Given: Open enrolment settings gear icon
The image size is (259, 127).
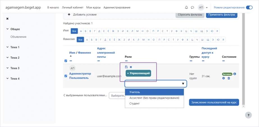Looking at the screenshot, I should pos(224,78).
